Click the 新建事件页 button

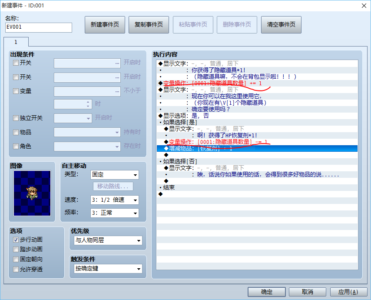point(105,25)
